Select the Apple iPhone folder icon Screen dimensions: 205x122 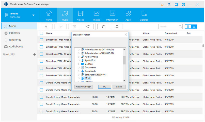point(83,57)
